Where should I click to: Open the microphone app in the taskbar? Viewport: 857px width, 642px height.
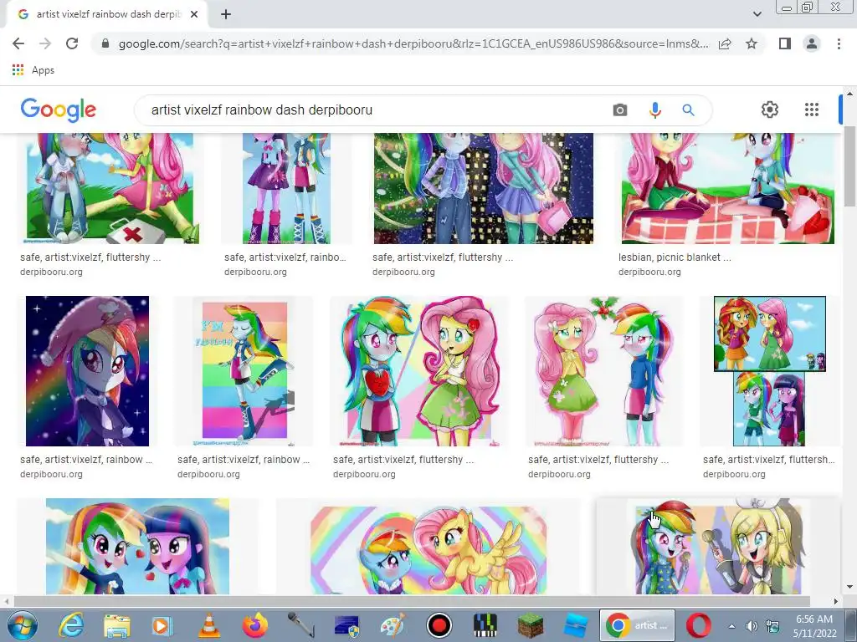point(300,625)
